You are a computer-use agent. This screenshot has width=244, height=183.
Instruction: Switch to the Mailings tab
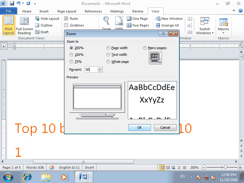click(x=117, y=11)
